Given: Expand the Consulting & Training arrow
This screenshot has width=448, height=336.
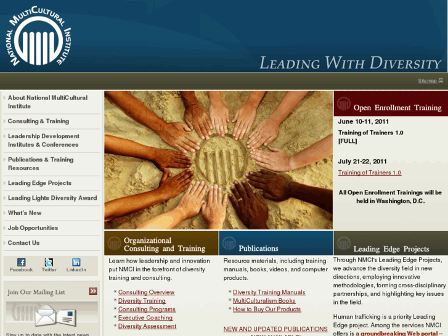Looking at the screenshot, I should pos(4,121).
